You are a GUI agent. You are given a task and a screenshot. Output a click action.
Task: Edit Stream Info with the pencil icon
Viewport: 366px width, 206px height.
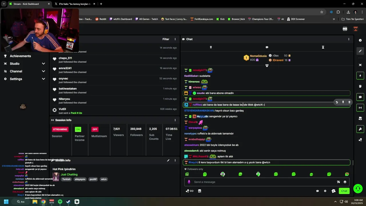coord(168,161)
